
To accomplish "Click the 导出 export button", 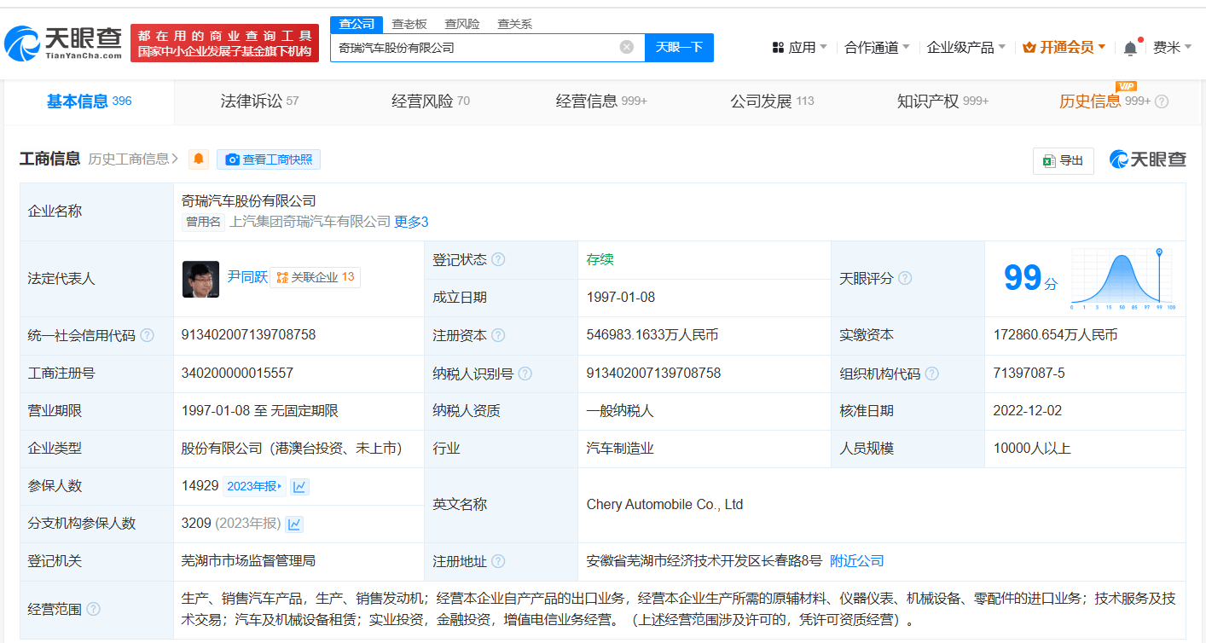I will (1063, 160).
